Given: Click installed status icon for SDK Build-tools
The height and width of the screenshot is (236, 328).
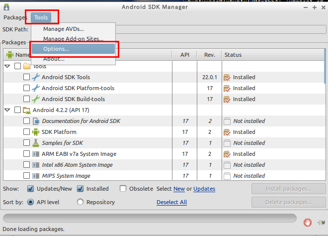Looking at the screenshot, I should point(227,99).
